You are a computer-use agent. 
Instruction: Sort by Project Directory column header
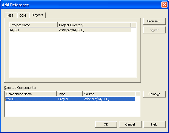(94, 25)
